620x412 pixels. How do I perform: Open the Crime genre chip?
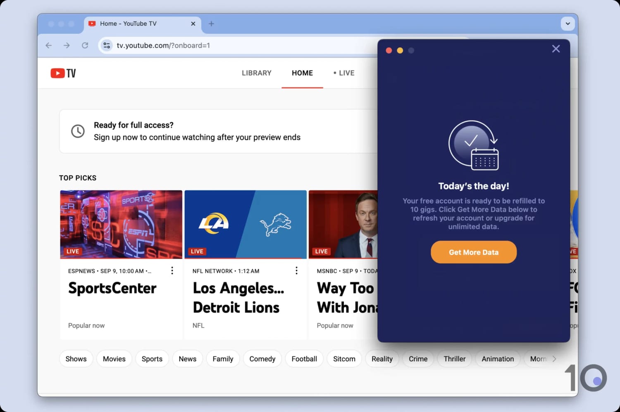pyautogui.click(x=418, y=359)
